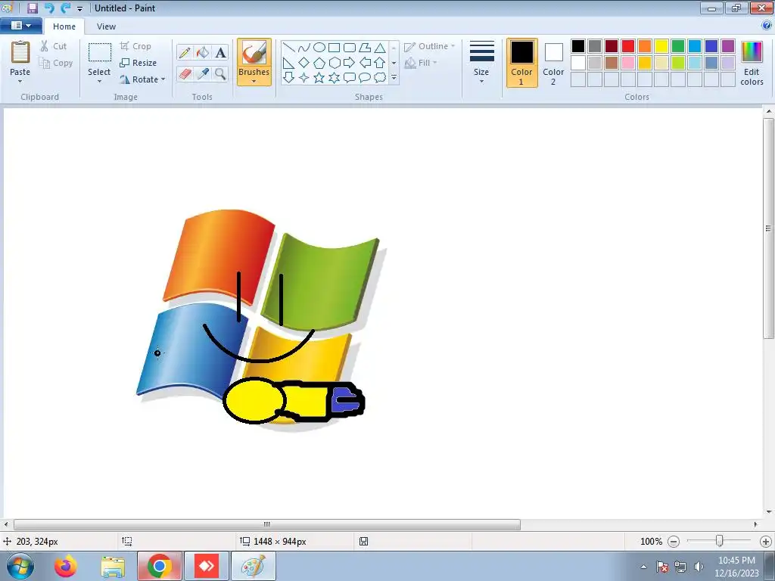Choose the Rounded rectangular callout shape

[350, 78]
